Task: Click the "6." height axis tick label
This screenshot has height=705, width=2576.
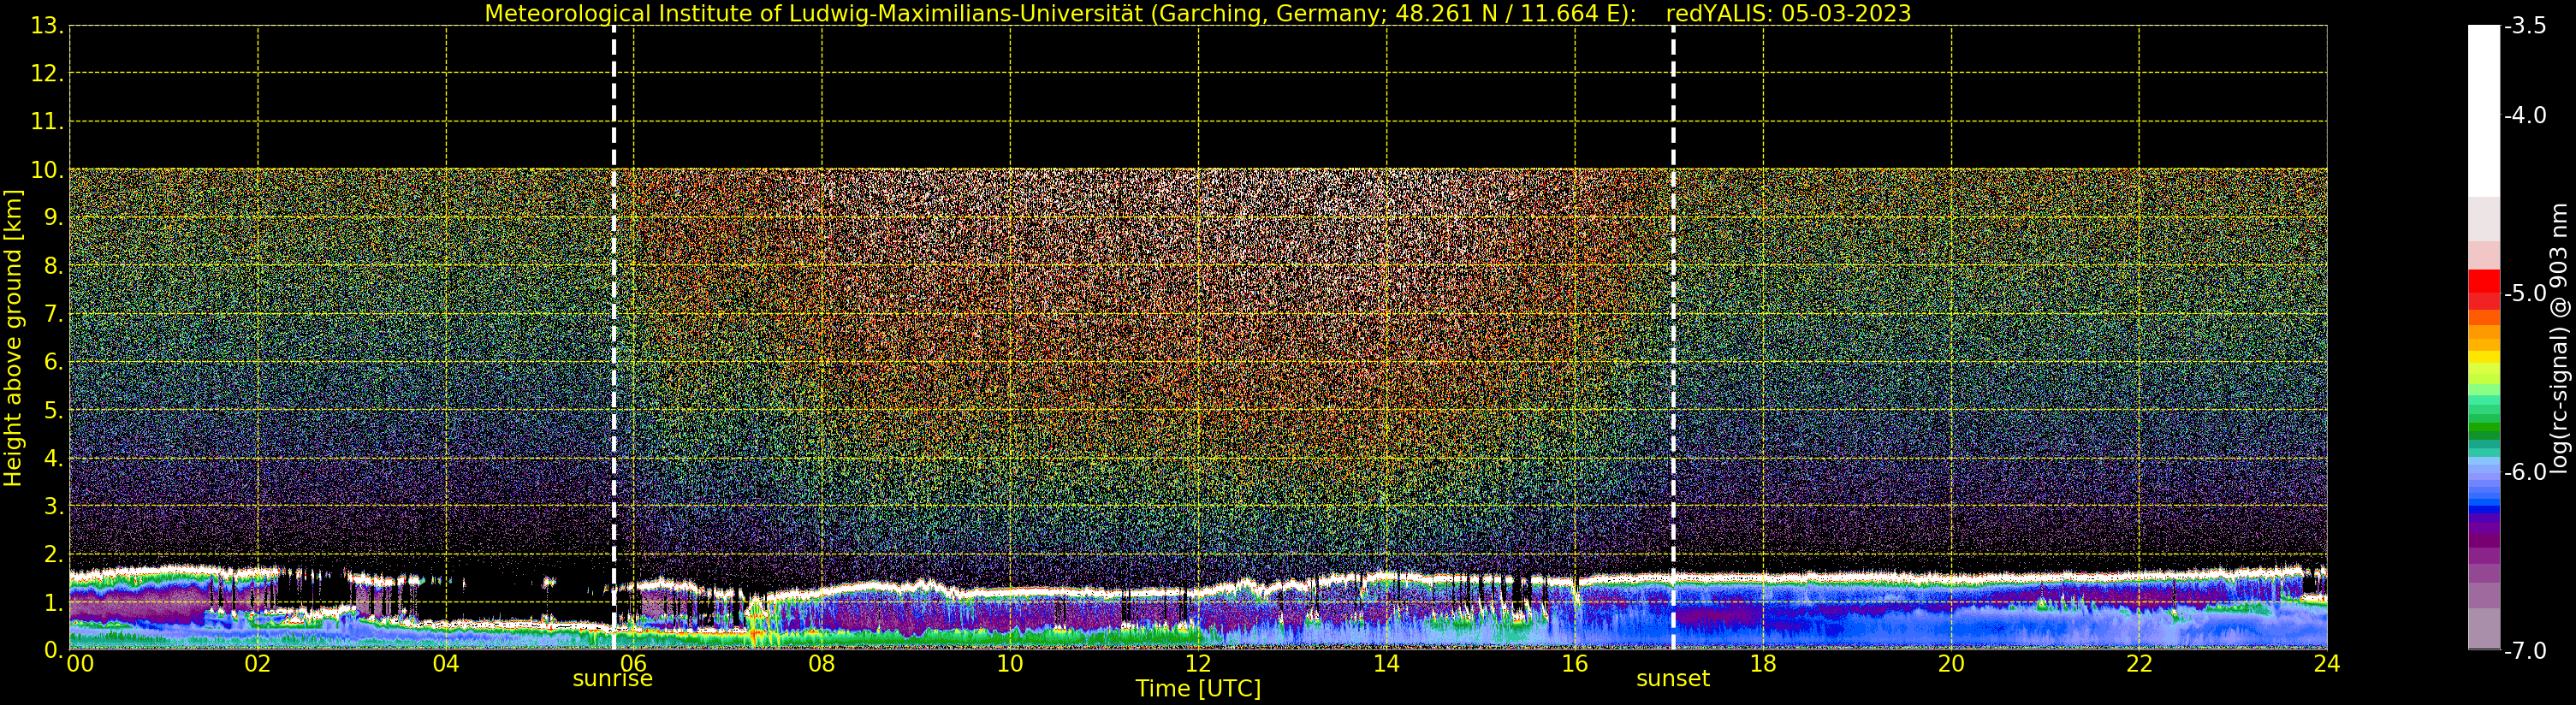Action: coord(53,362)
